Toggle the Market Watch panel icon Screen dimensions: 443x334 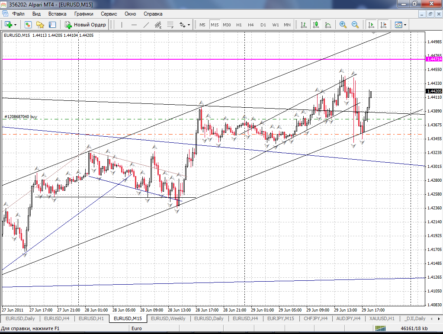(52, 25)
